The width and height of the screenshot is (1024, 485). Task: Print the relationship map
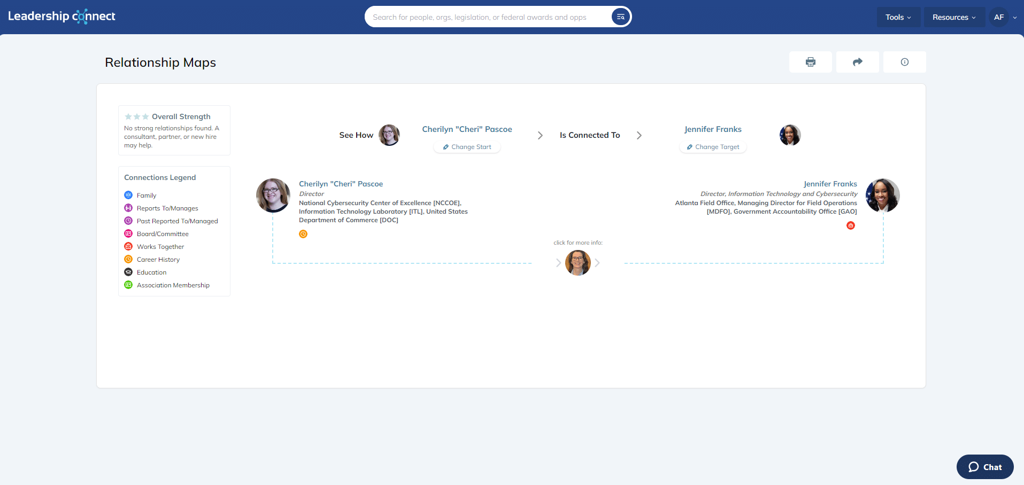pyautogui.click(x=811, y=62)
